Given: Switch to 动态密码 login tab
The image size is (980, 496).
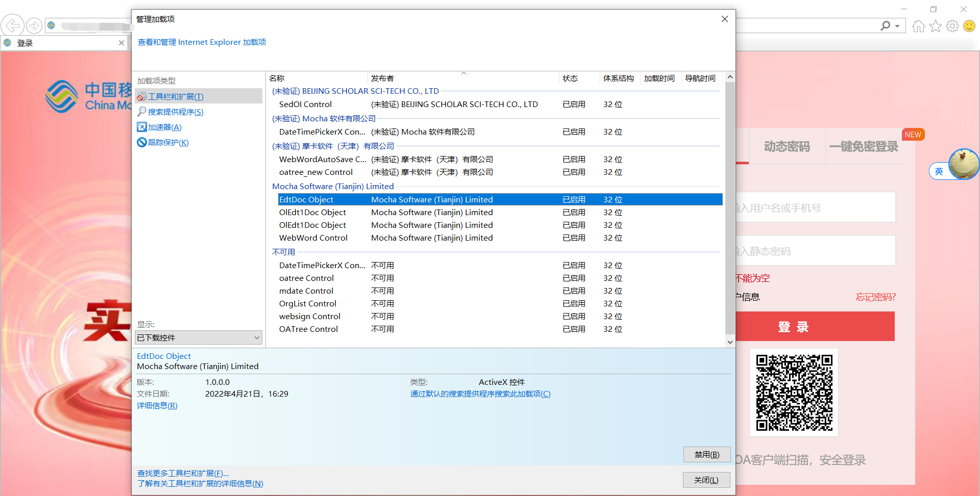Looking at the screenshot, I should point(787,147).
